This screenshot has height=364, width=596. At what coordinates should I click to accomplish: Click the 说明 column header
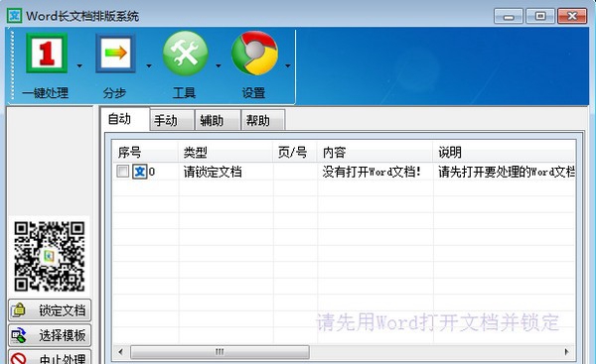[504, 152]
